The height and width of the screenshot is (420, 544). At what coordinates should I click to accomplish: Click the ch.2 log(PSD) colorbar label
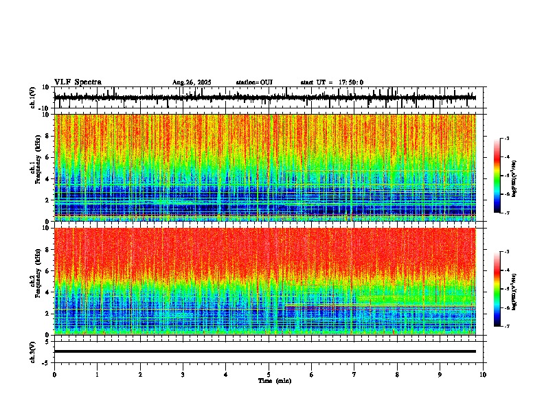(514, 292)
